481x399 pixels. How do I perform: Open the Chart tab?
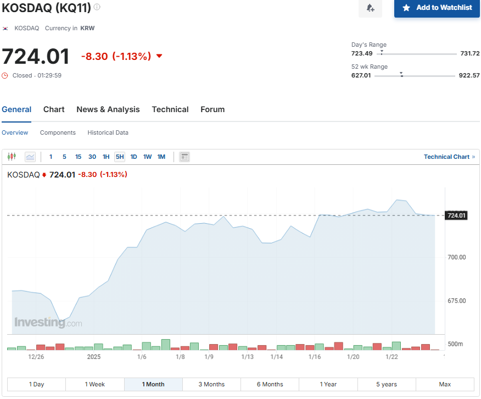point(54,109)
